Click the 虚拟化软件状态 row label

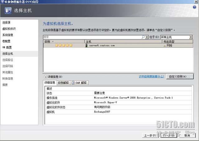coord(56,107)
